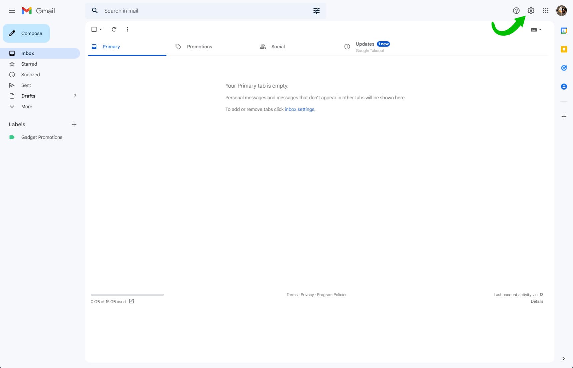Toggle the main menu hamburger
This screenshot has width=573, height=368.
tap(12, 11)
